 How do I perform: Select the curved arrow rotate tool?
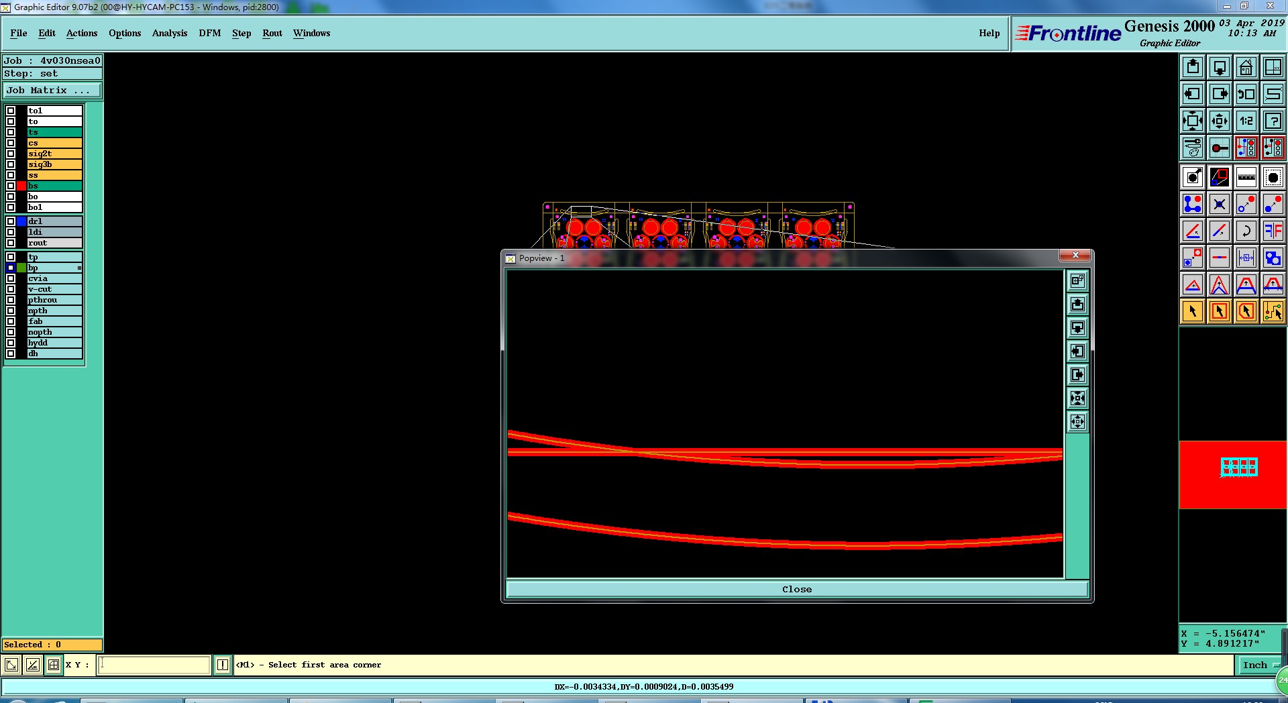click(1246, 231)
